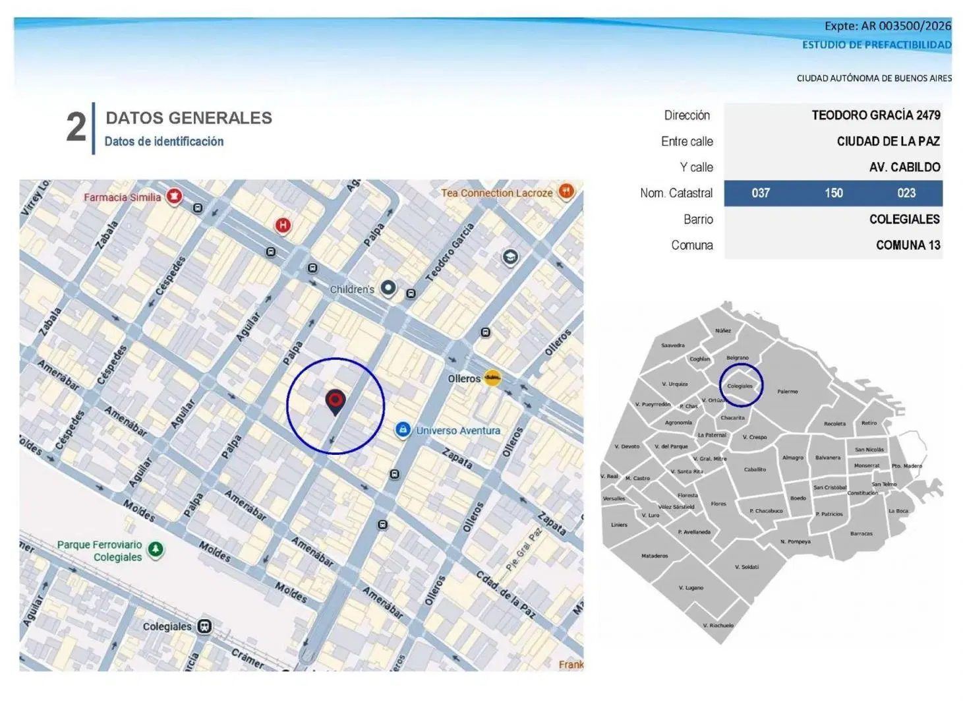Click Barracas on the neighborhoods map
The image size is (963, 712).
861,533
